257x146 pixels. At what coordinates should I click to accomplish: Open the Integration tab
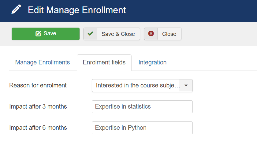[x=152, y=63]
